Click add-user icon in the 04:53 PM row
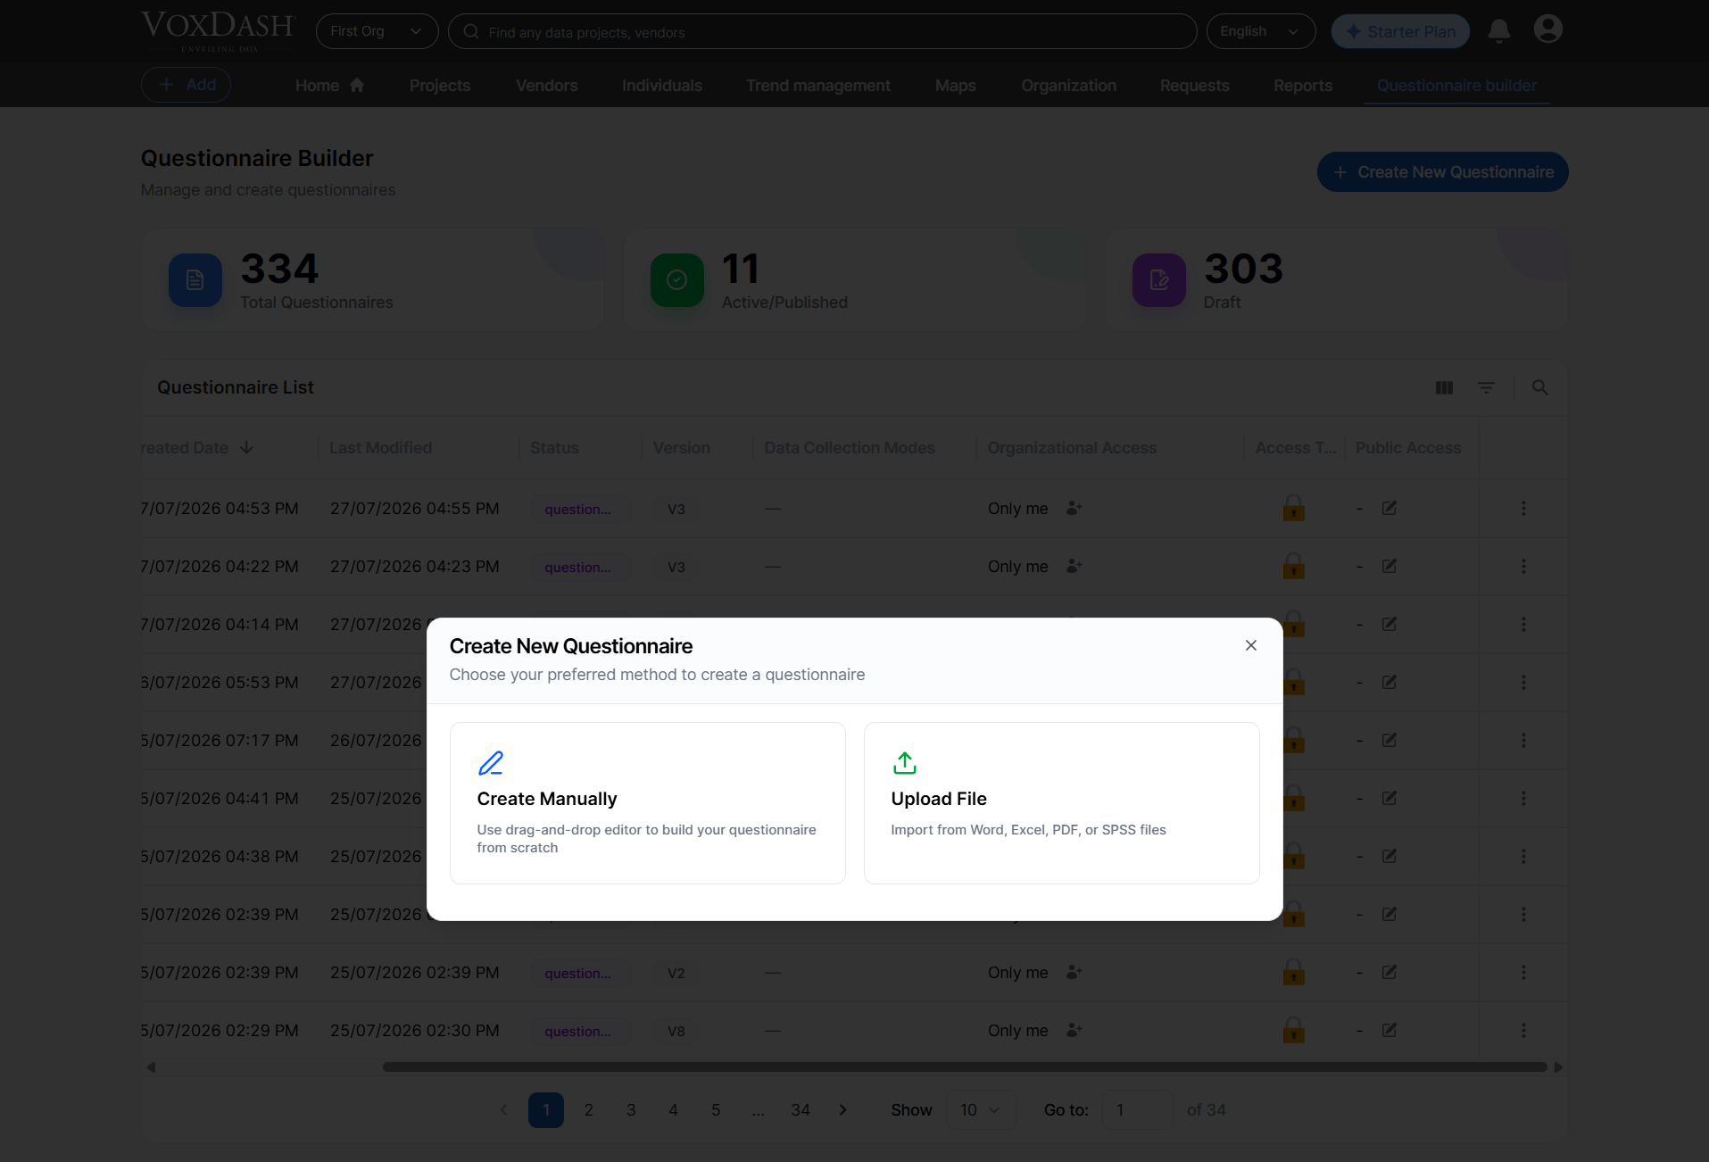The height and width of the screenshot is (1162, 1709). tap(1074, 508)
